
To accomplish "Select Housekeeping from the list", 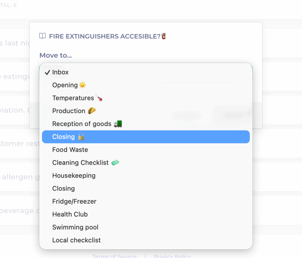I will 74,176.
